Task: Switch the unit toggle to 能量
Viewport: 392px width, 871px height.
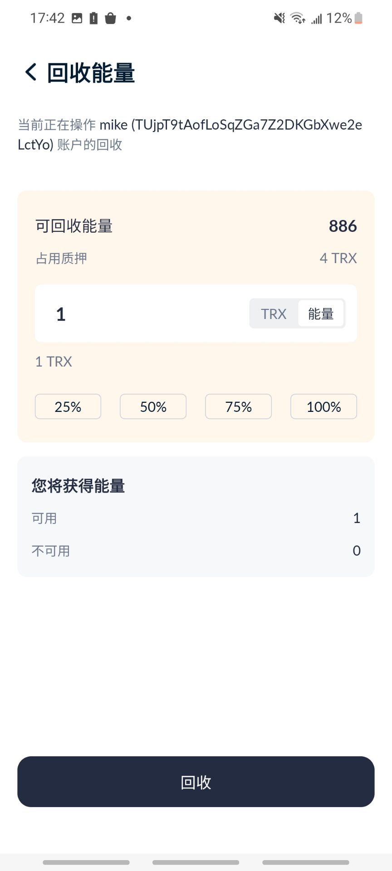Action: [321, 313]
